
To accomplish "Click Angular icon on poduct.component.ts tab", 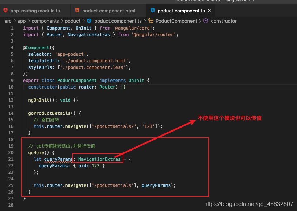I will (x=152, y=11).
